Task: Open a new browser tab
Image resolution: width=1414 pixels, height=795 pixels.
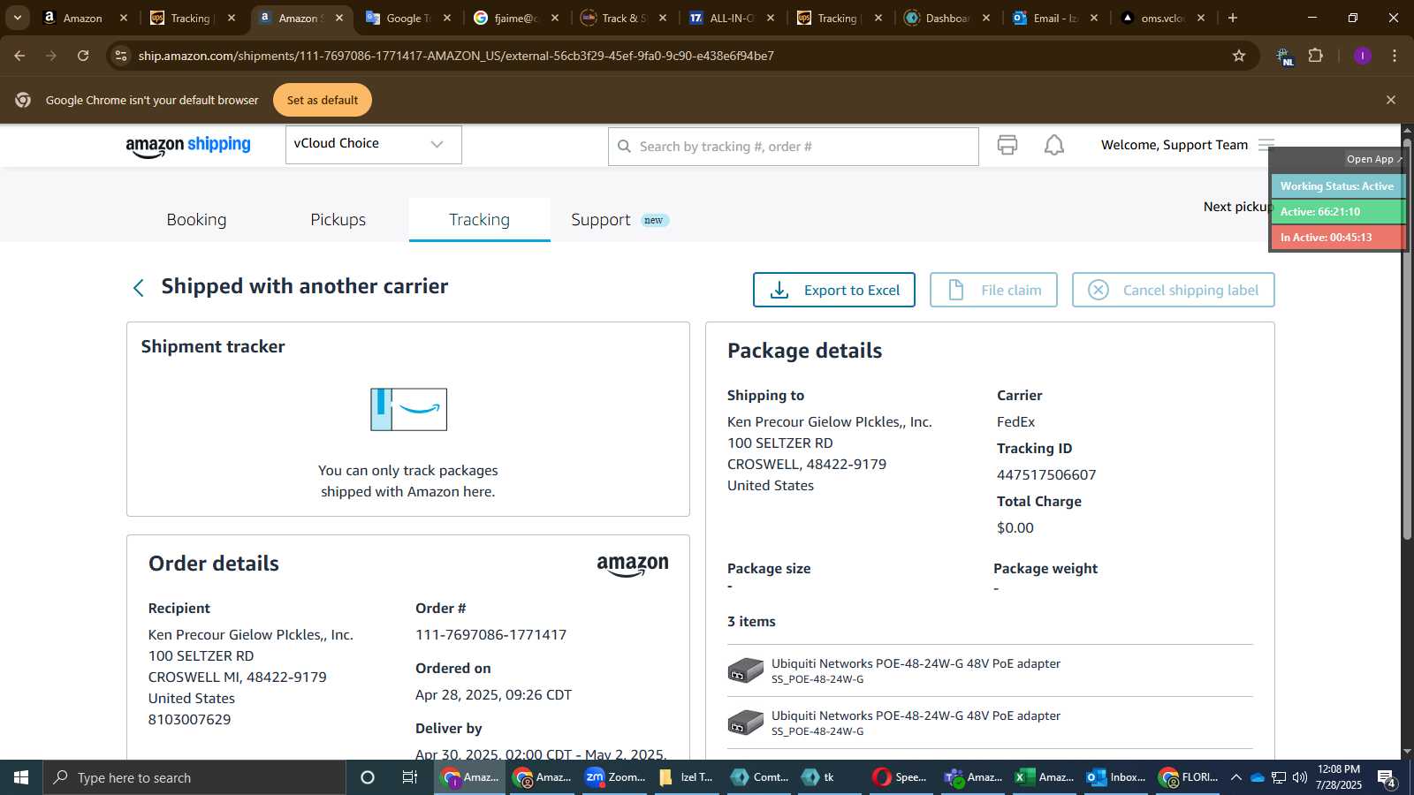Action: (x=1233, y=18)
